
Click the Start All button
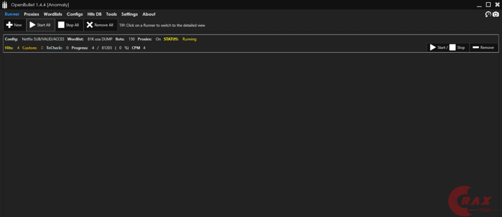(41, 25)
